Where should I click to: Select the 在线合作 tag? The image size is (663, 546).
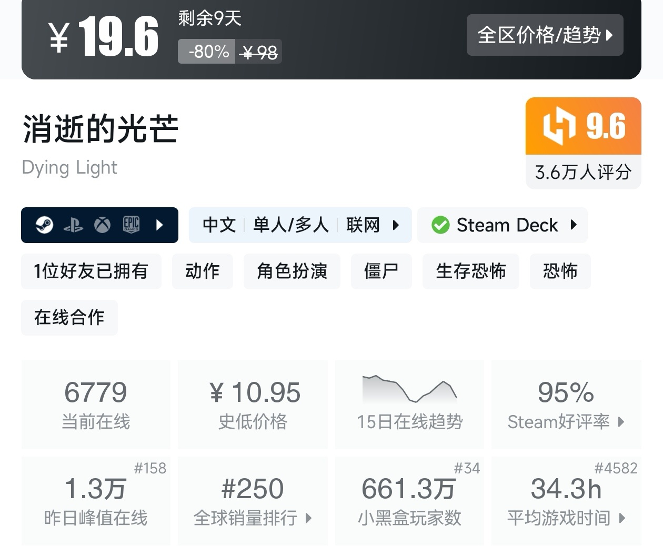point(69,318)
